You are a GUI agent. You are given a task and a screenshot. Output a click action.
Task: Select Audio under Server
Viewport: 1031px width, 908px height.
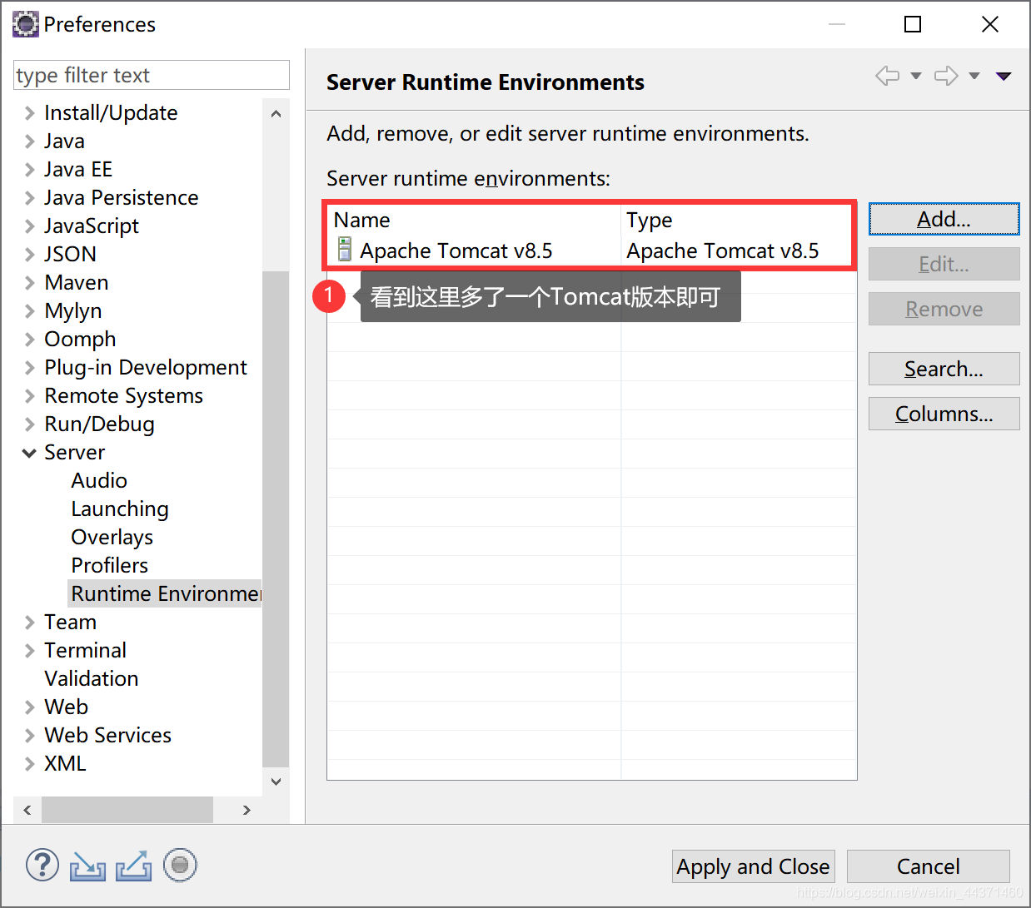pyautogui.click(x=99, y=481)
